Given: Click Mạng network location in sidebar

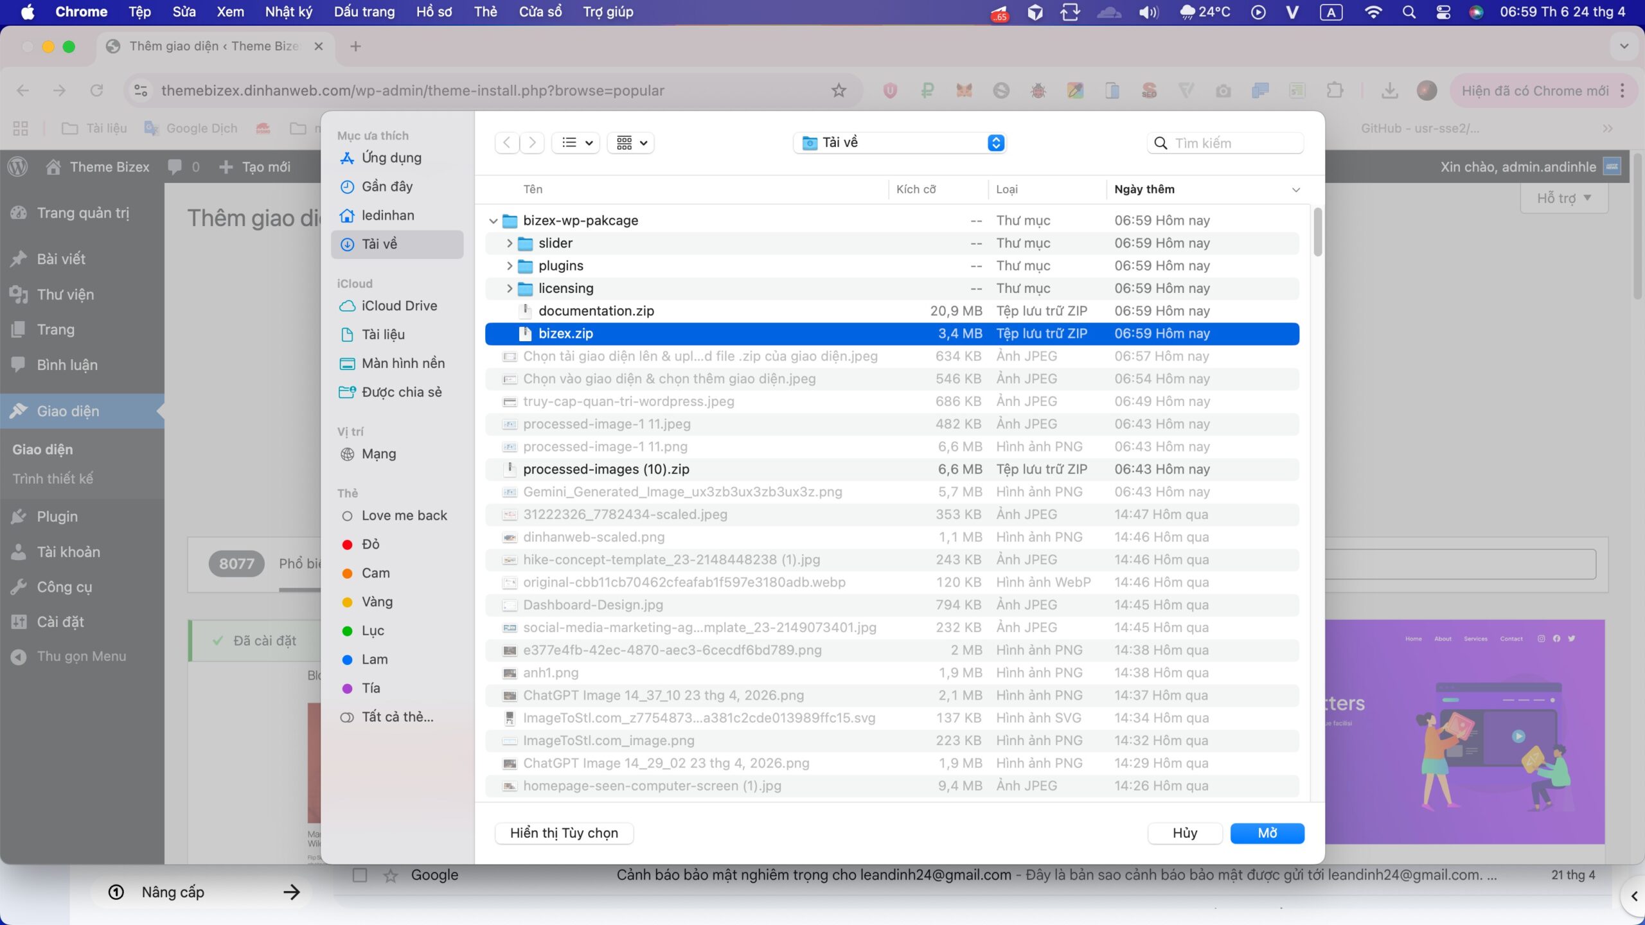Looking at the screenshot, I should click(x=378, y=454).
